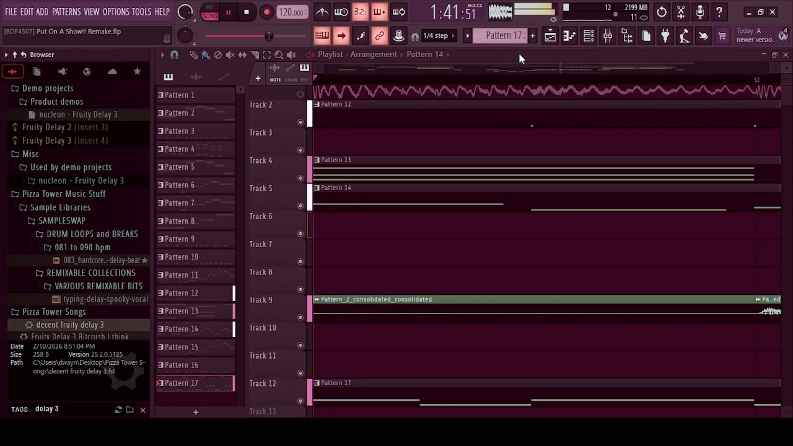Open the project picker pages icon

tap(646, 36)
